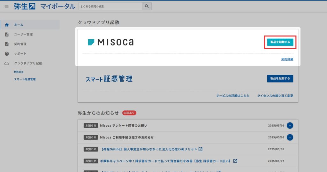This screenshot has width=327, height=172.
Task: Click the スマート証憑管理 product logo
Action: [x=109, y=79]
